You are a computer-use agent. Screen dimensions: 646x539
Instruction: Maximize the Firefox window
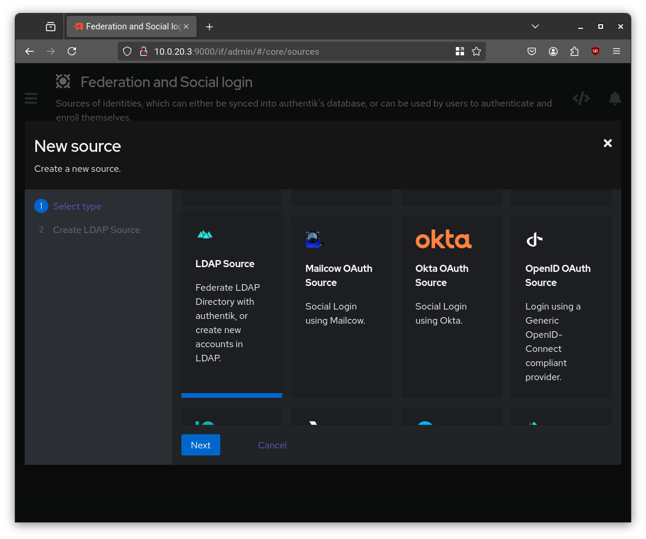[x=601, y=26]
